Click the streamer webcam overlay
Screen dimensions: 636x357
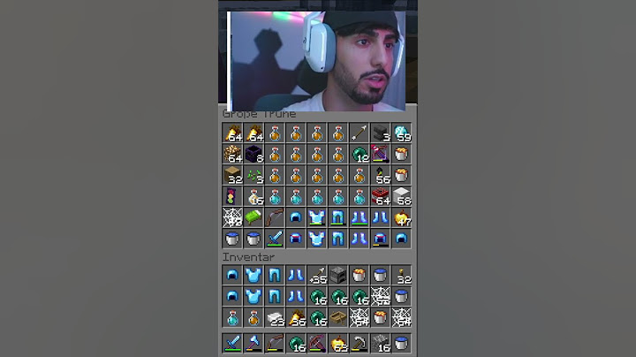click(x=316, y=61)
